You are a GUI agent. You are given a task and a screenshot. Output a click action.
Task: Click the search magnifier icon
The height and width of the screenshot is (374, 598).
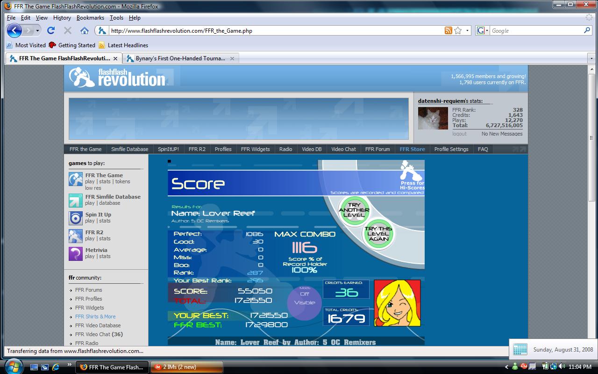pos(587,30)
